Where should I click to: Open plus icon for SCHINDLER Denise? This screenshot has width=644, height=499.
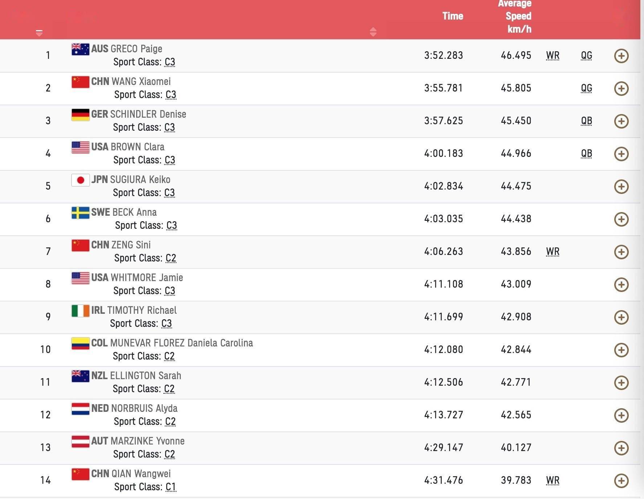point(621,121)
